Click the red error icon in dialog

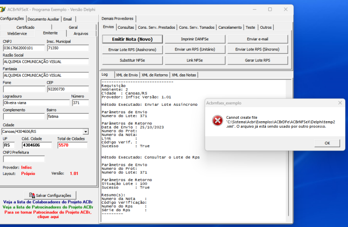tap(218, 121)
